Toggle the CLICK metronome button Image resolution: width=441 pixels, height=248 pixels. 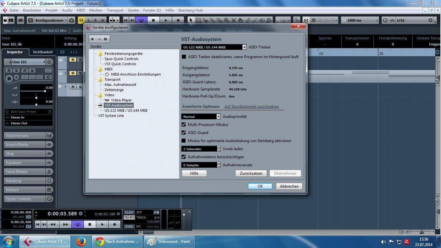[129, 212]
